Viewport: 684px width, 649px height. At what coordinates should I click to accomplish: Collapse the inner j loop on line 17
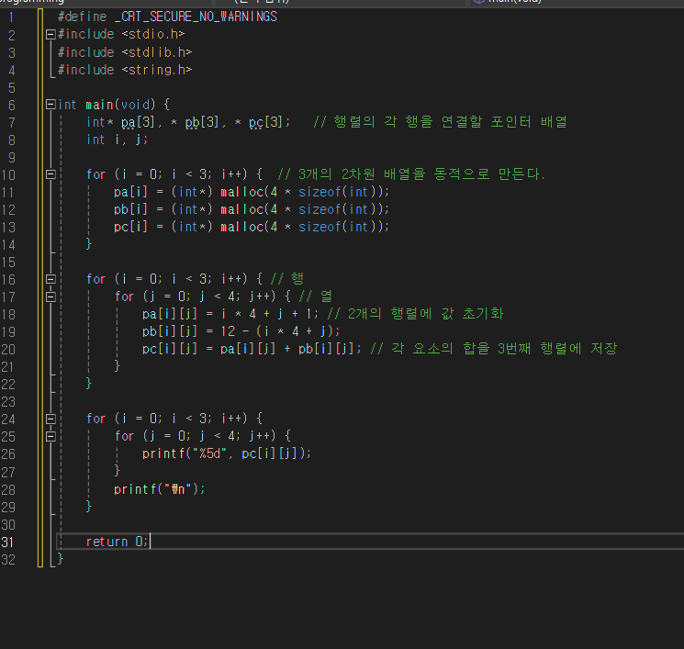[50, 297]
